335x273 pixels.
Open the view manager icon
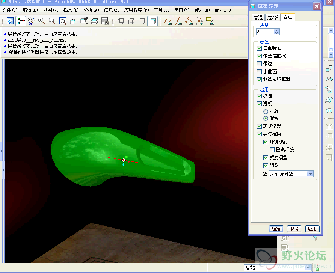[105, 21]
